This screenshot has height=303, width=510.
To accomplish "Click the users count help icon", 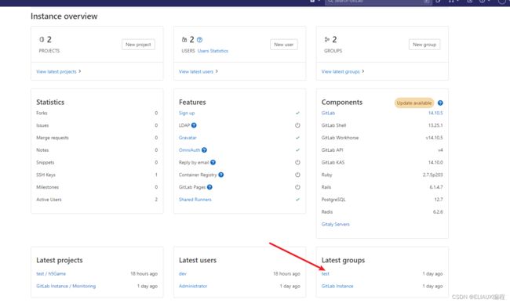I will point(200,40).
